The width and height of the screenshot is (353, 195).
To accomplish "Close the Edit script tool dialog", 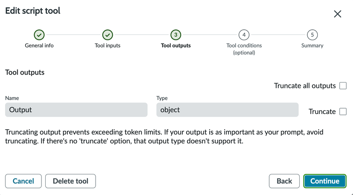I will click(x=337, y=14).
